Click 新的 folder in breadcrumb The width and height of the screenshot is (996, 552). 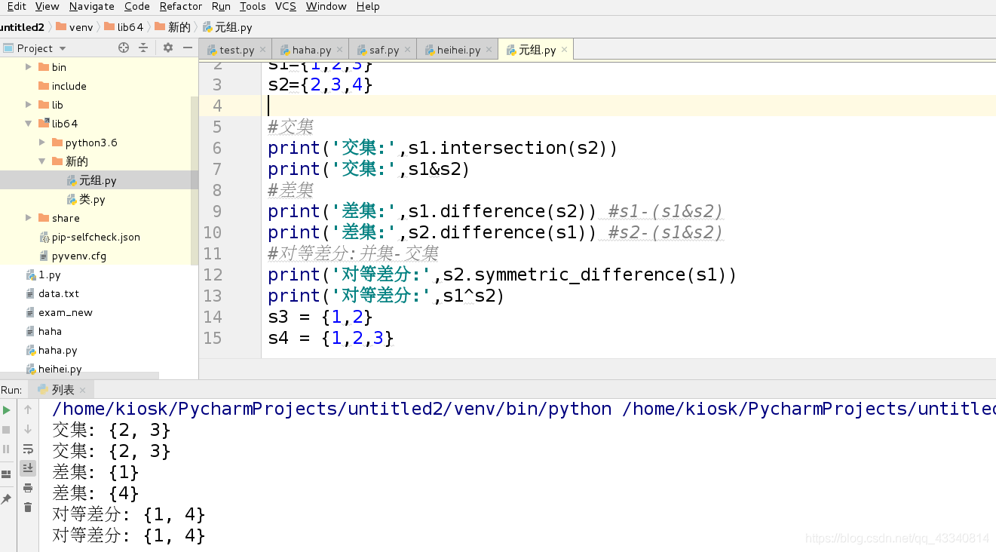173,27
